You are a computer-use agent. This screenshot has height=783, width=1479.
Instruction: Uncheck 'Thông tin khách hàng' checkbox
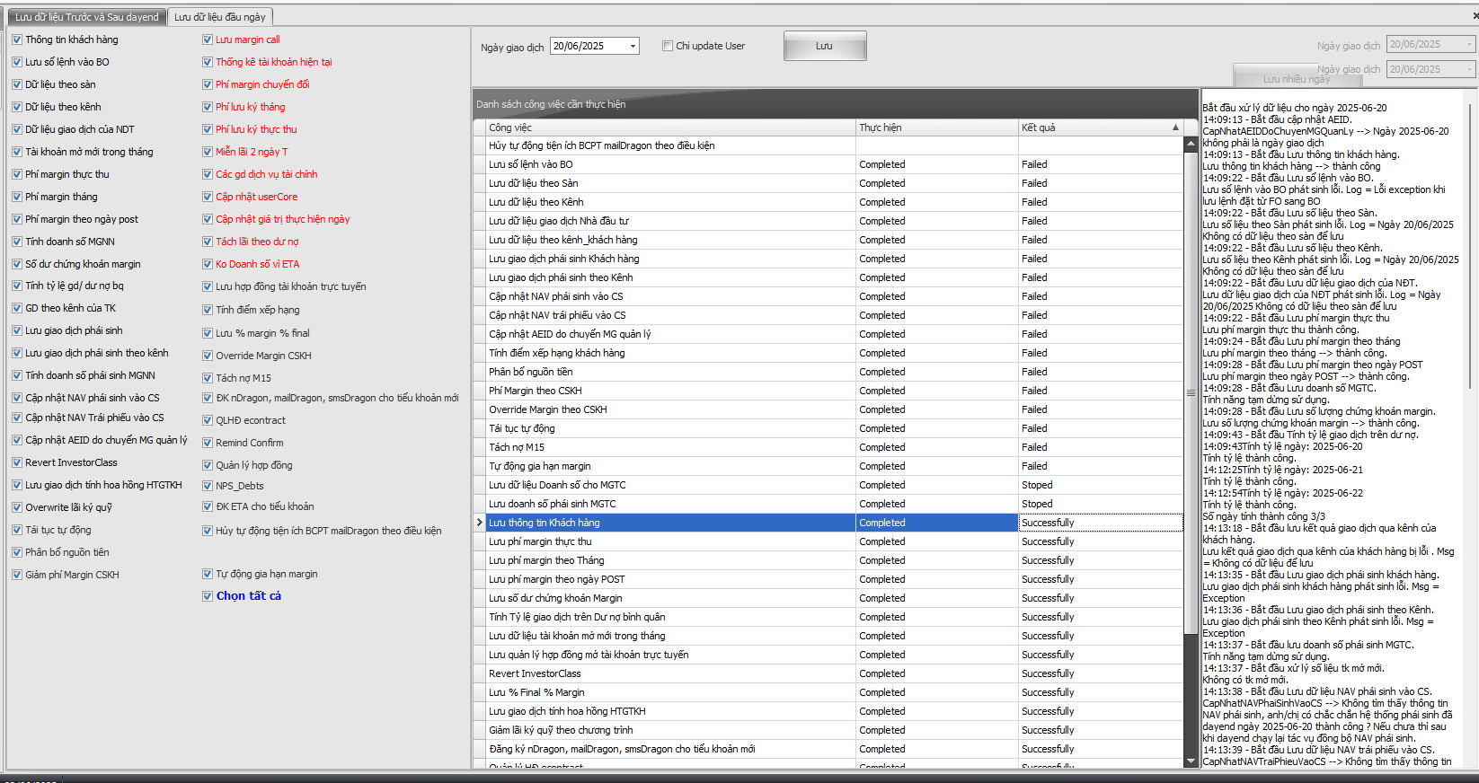point(17,40)
